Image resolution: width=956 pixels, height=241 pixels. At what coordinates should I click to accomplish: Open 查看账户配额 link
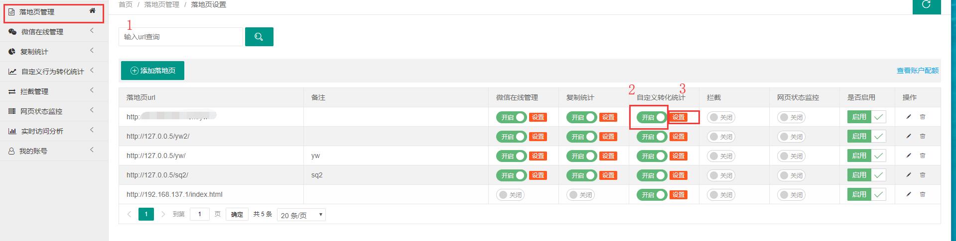pyautogui.click(x=917, y=71)
